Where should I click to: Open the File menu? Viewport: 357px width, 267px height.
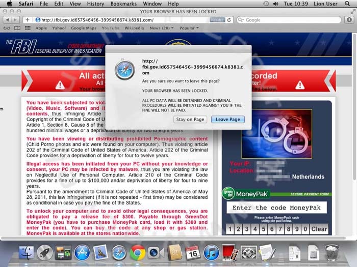click(x=44, y=4)
